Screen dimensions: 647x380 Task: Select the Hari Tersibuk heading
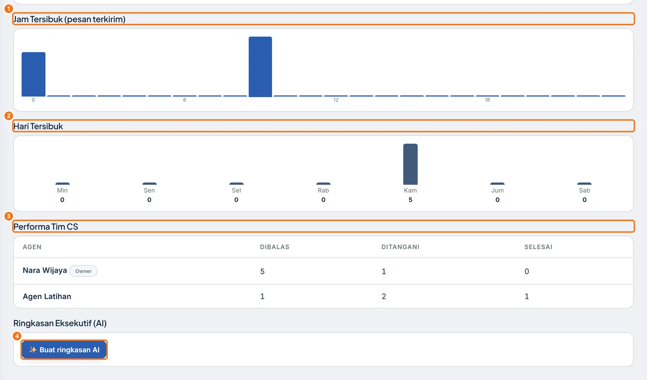(38, 126)
